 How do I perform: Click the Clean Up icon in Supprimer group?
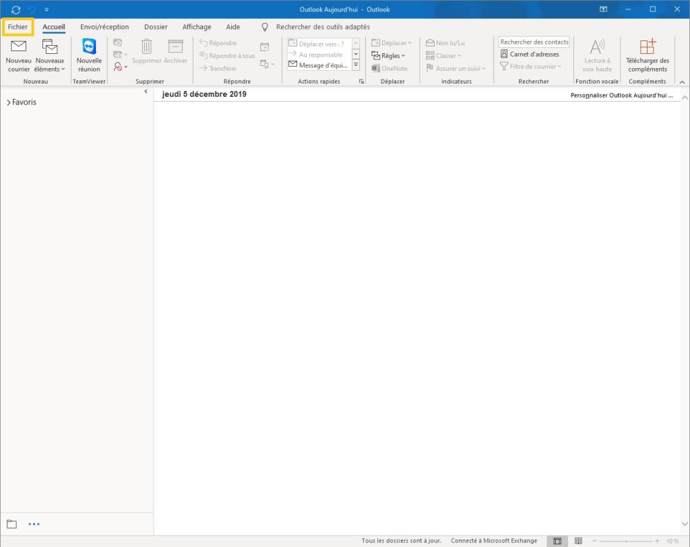tap(120, 55)
